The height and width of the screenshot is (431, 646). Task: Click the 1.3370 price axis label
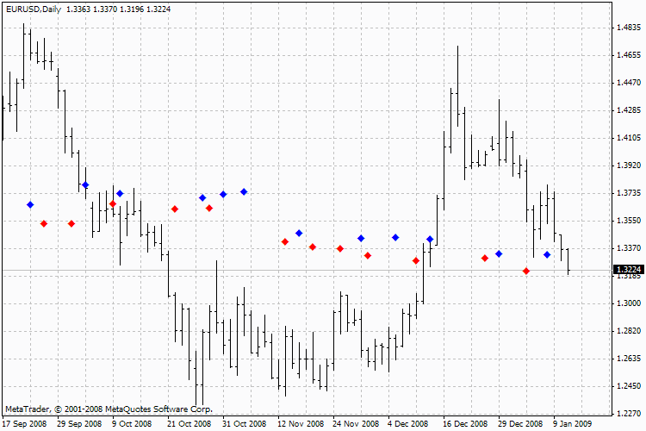click(x=626, y=248)
